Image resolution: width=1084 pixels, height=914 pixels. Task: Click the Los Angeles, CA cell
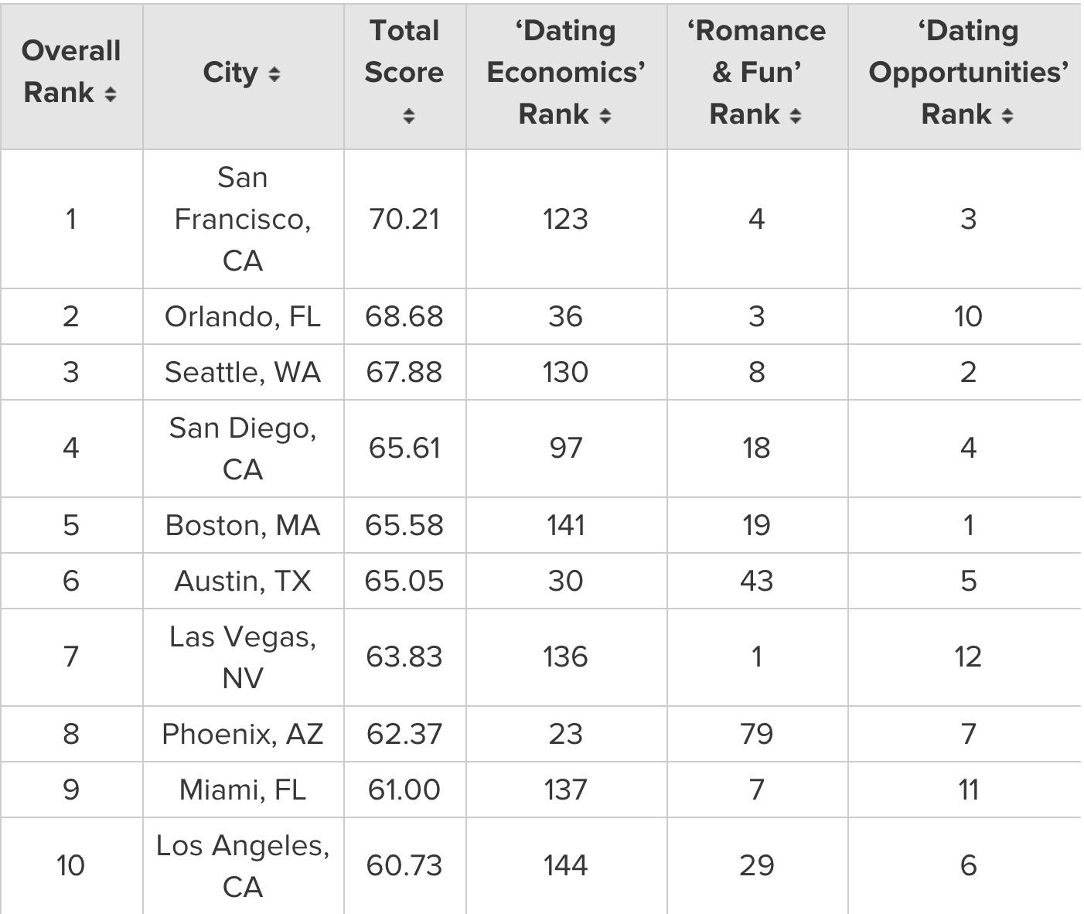point(243,865)
